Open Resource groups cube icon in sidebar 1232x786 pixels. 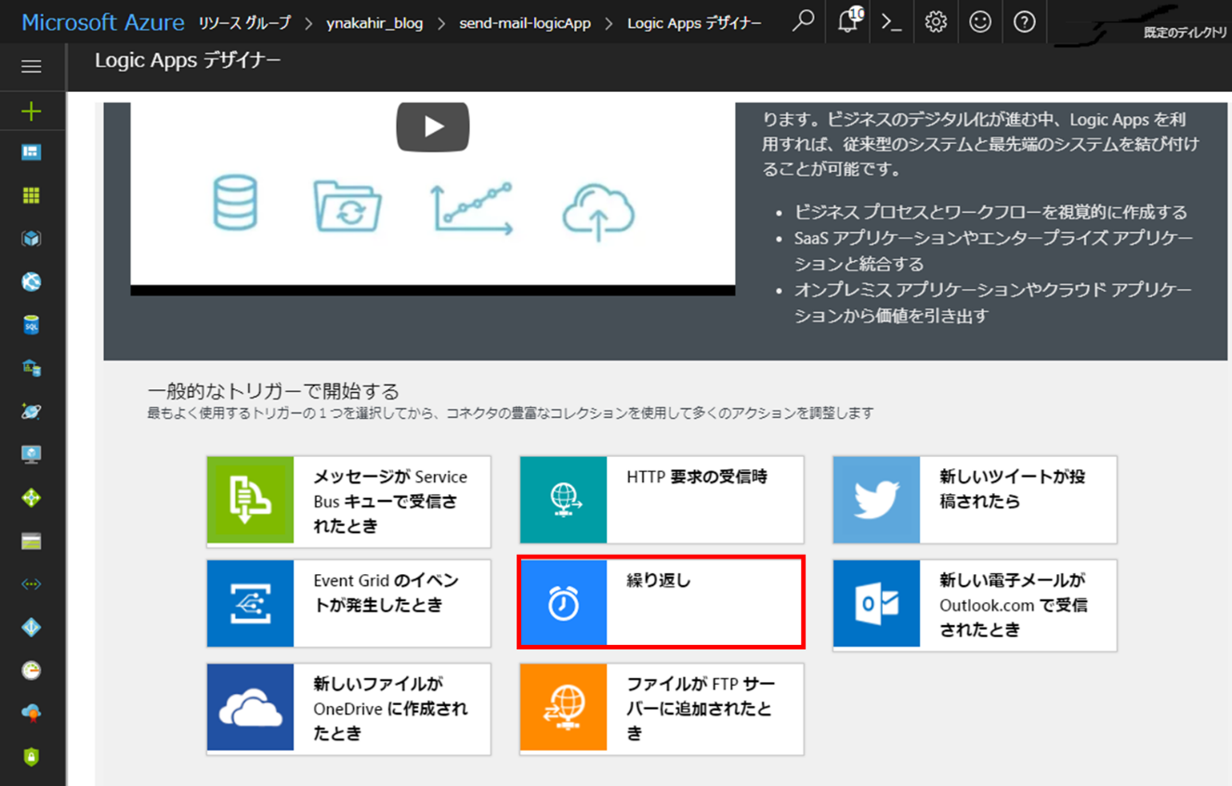32,239
